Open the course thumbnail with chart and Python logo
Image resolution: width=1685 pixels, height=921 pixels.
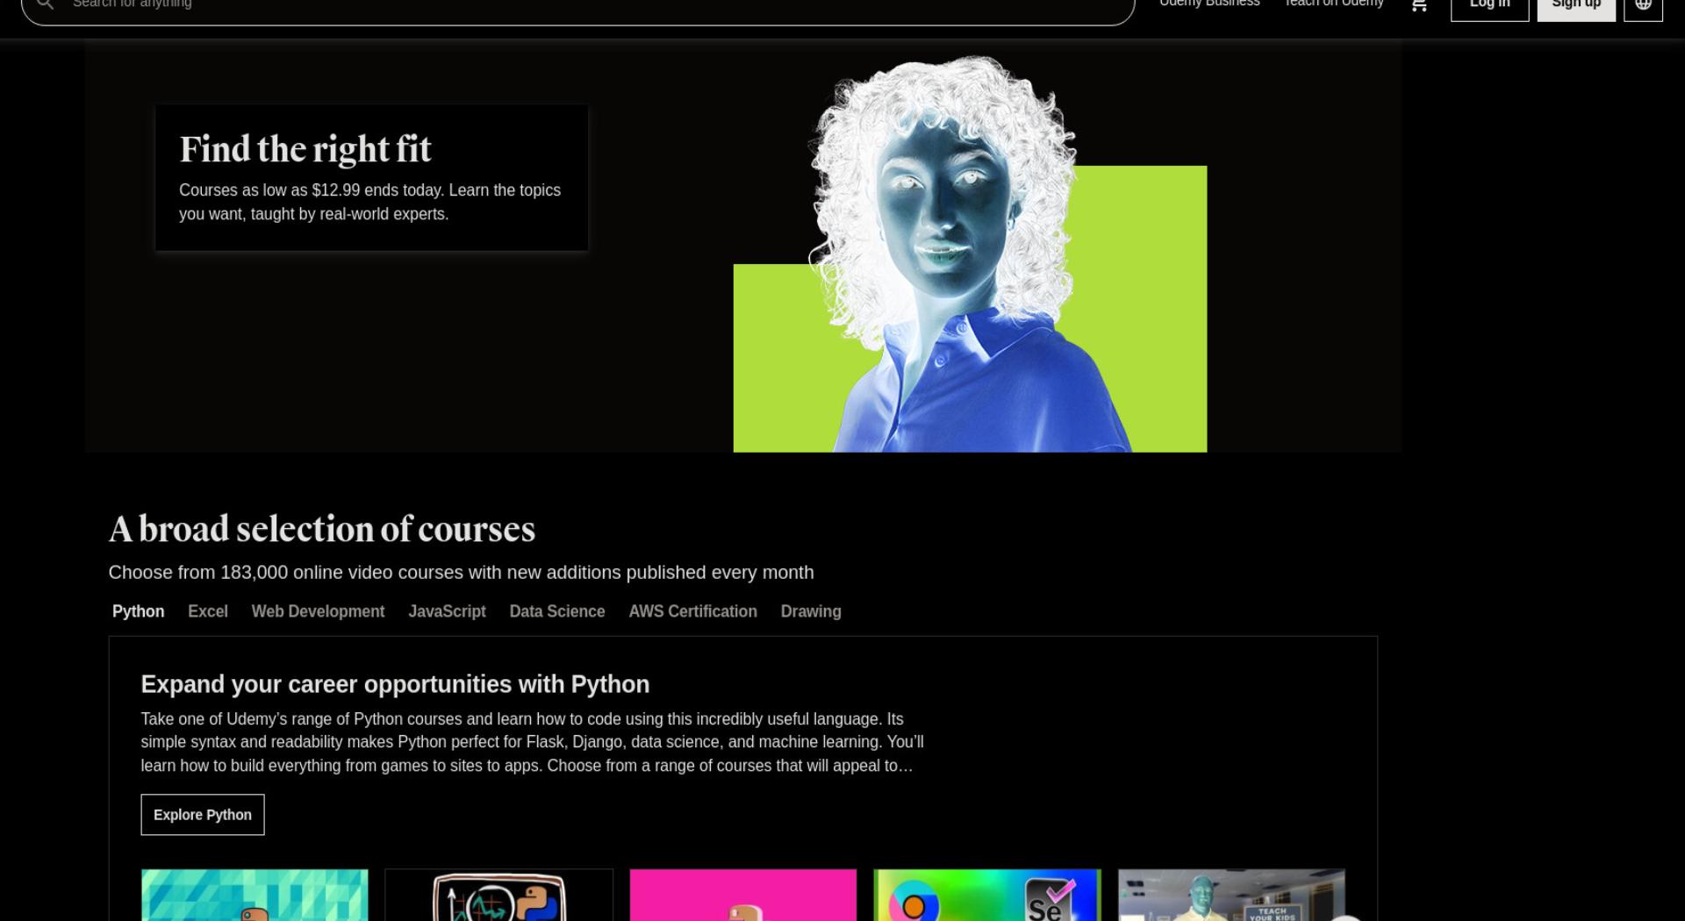coord(498,895)
